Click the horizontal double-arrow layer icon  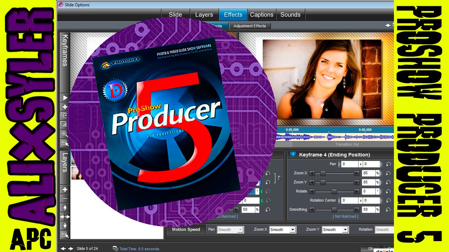[x=65, y=217]
